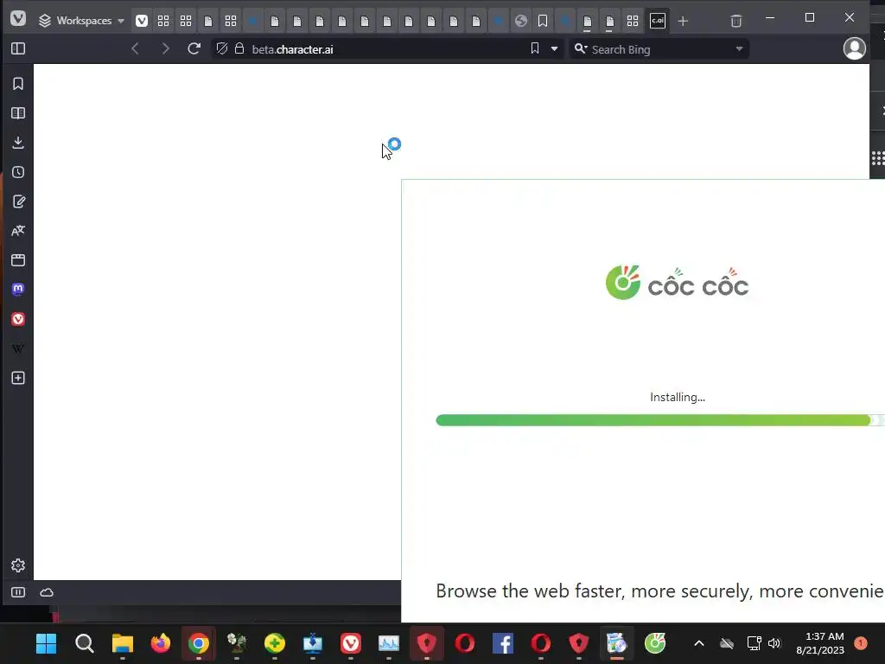The height and width of the screenshot is (664, 885).
Task: Open Vivaldi settings gear
Action: (x=18, y=565)
